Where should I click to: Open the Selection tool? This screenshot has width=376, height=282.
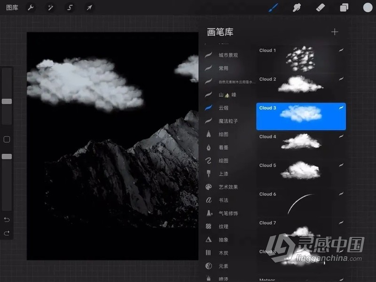(x=70, y=8)
